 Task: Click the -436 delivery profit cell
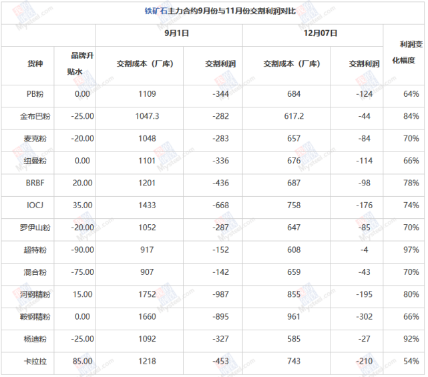[x=220, y=183]
